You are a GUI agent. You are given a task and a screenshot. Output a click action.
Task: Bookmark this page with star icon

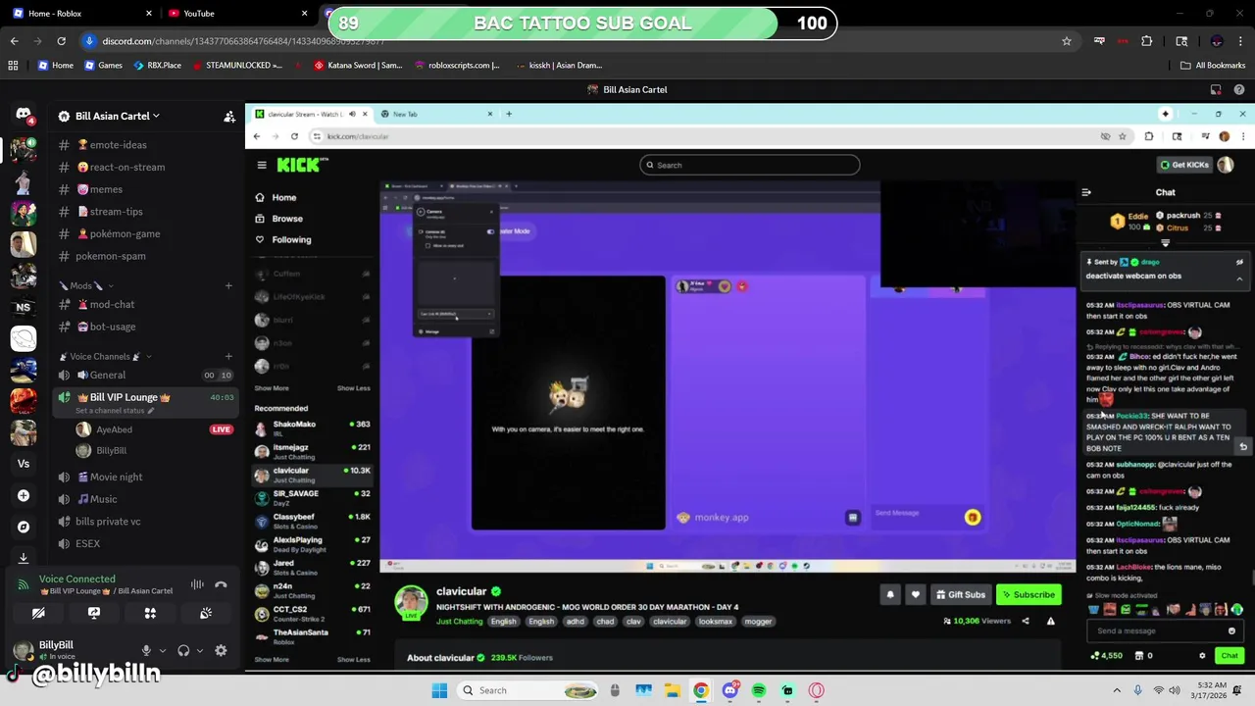(1067, 41)
